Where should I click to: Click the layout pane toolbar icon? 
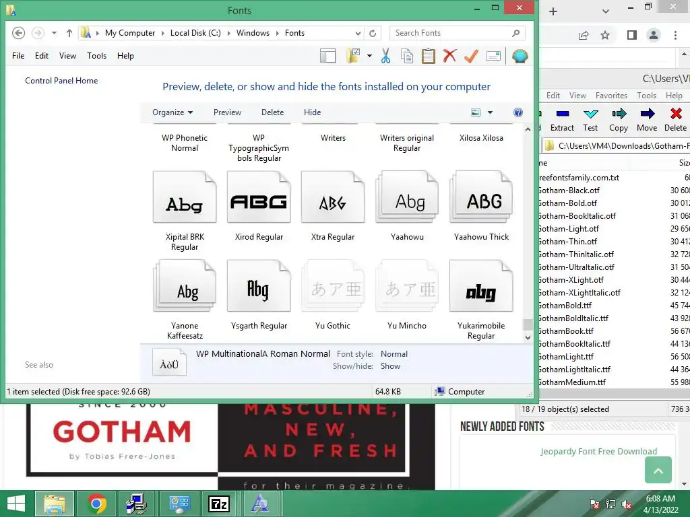tap(328, 57)
